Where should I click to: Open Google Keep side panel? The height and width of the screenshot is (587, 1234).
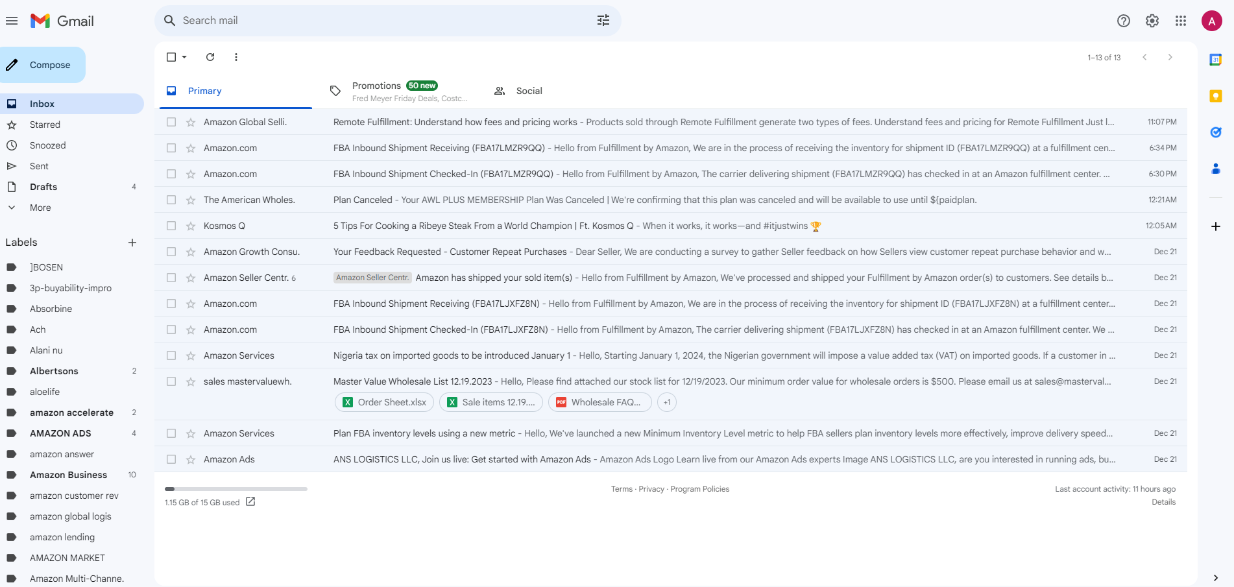(1216, 96)
